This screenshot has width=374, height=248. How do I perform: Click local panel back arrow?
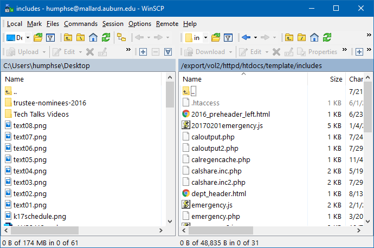pos(139,38)
